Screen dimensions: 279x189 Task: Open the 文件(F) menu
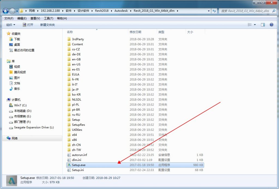[x=9, y=18]
